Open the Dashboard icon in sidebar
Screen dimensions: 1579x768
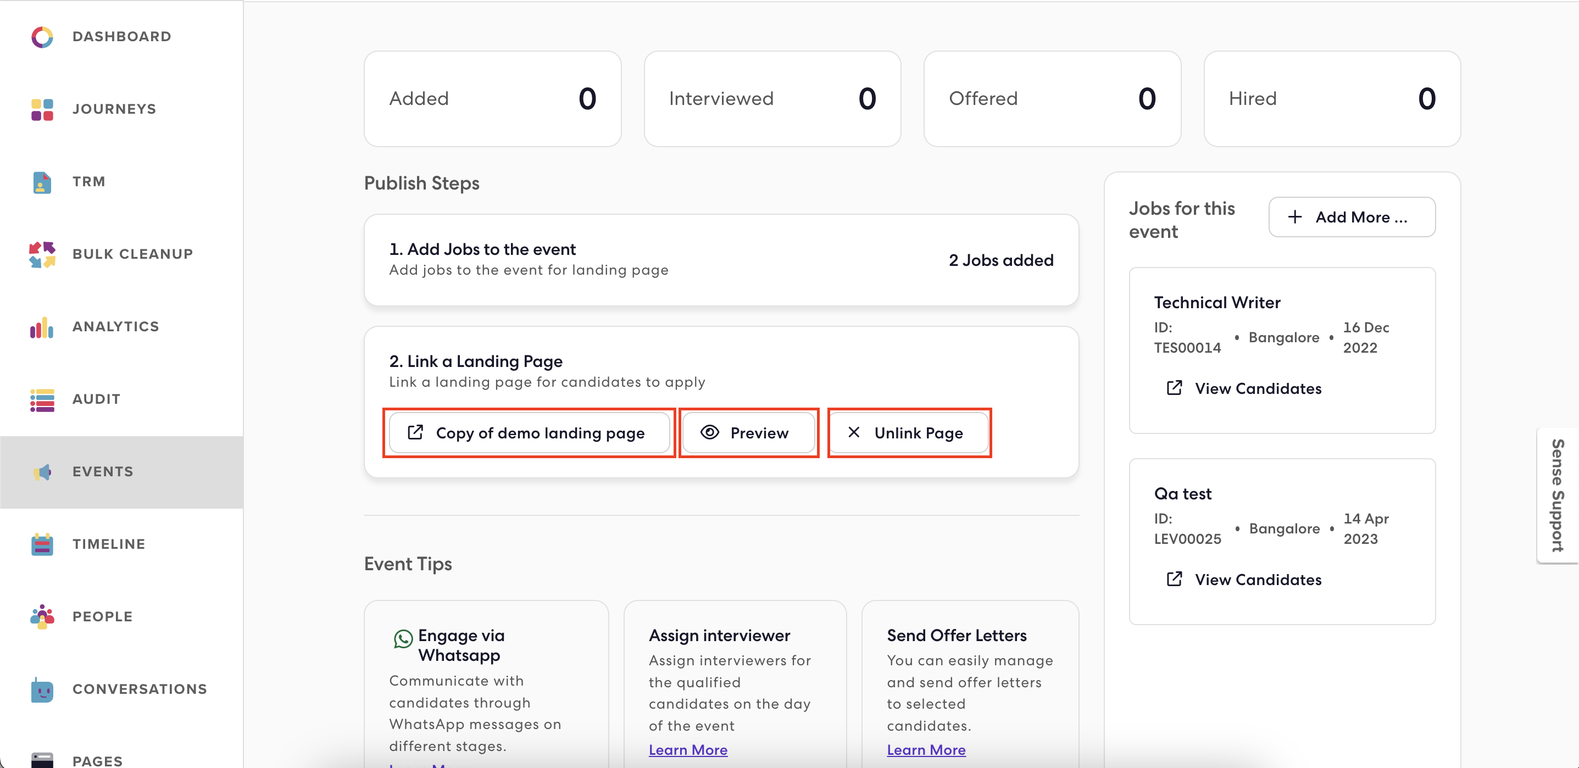tap(42, 37)
